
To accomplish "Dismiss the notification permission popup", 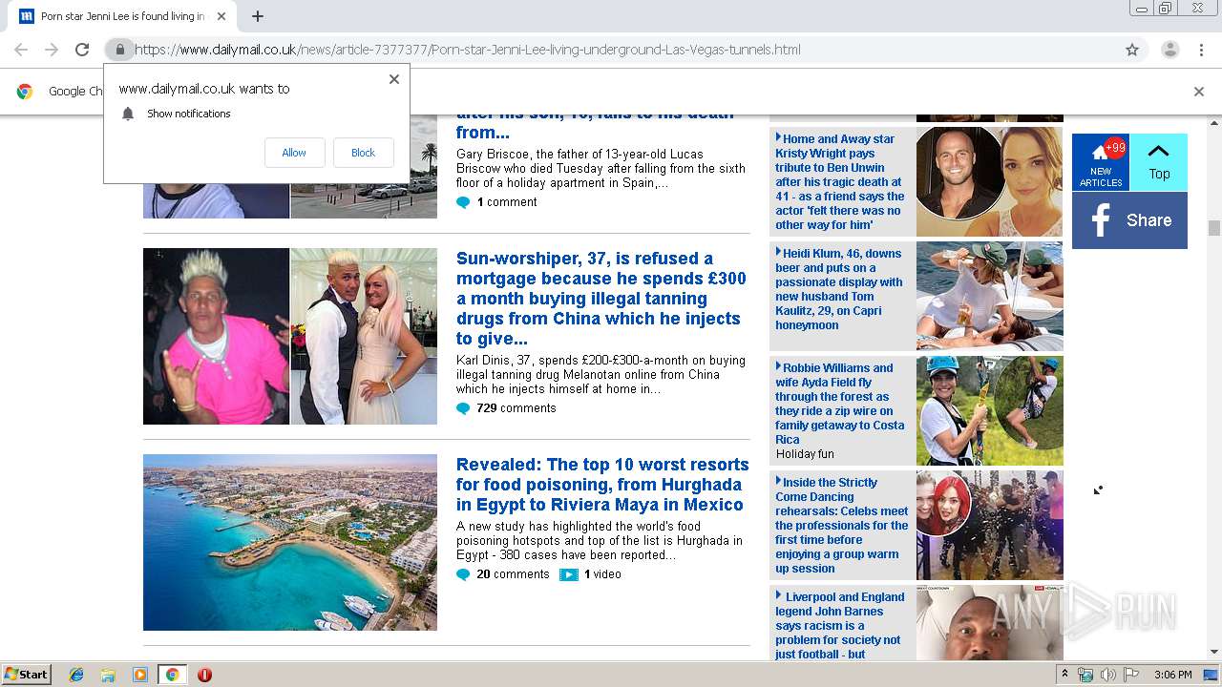I will point(394,79).
